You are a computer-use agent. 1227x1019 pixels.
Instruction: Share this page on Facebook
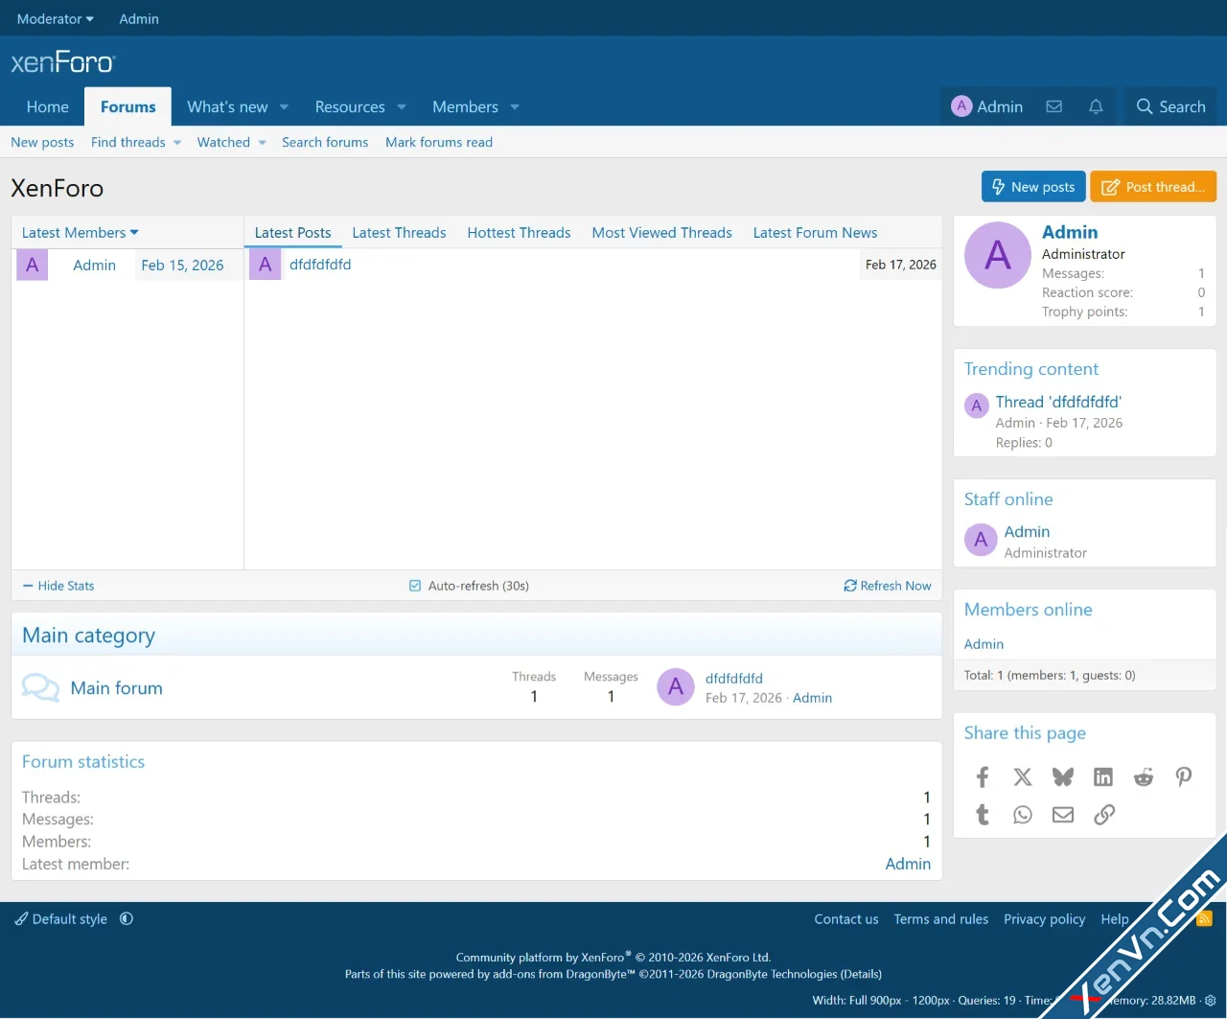pyautogui.click(x=983, y=776)
